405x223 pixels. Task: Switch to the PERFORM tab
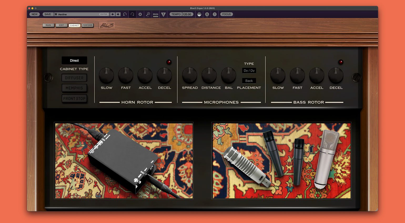pyautogui.click(x=88, y=25)
